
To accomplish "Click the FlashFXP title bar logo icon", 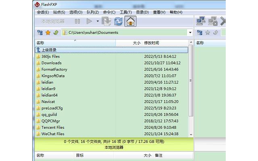I will pos(37,4).
